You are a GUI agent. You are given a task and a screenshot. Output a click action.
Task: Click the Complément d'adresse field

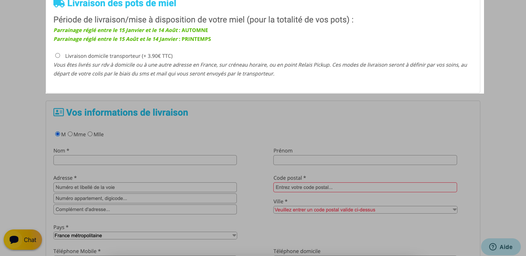pos(145,209)
